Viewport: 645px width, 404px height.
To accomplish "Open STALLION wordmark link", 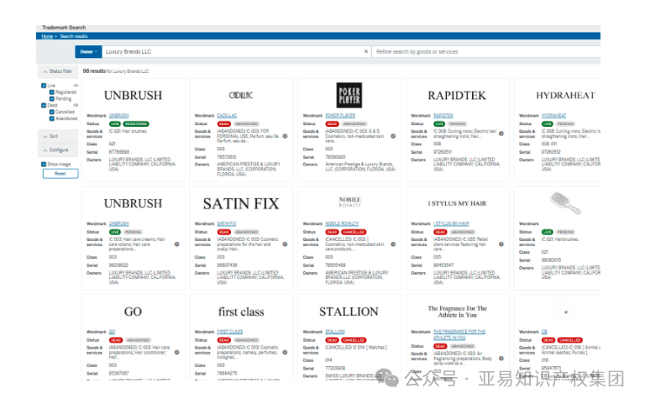I will pyautogui.click(x=335, y=332).
